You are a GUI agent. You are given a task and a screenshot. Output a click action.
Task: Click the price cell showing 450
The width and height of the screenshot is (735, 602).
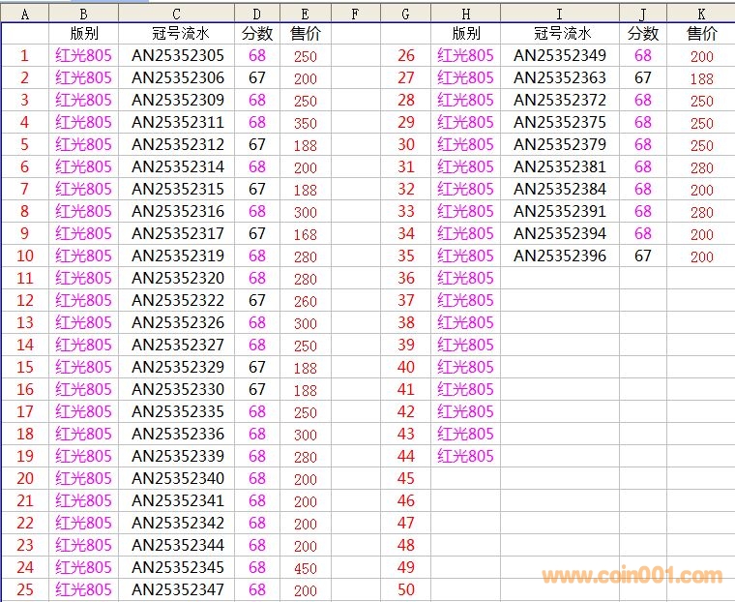tap(306, 568)
